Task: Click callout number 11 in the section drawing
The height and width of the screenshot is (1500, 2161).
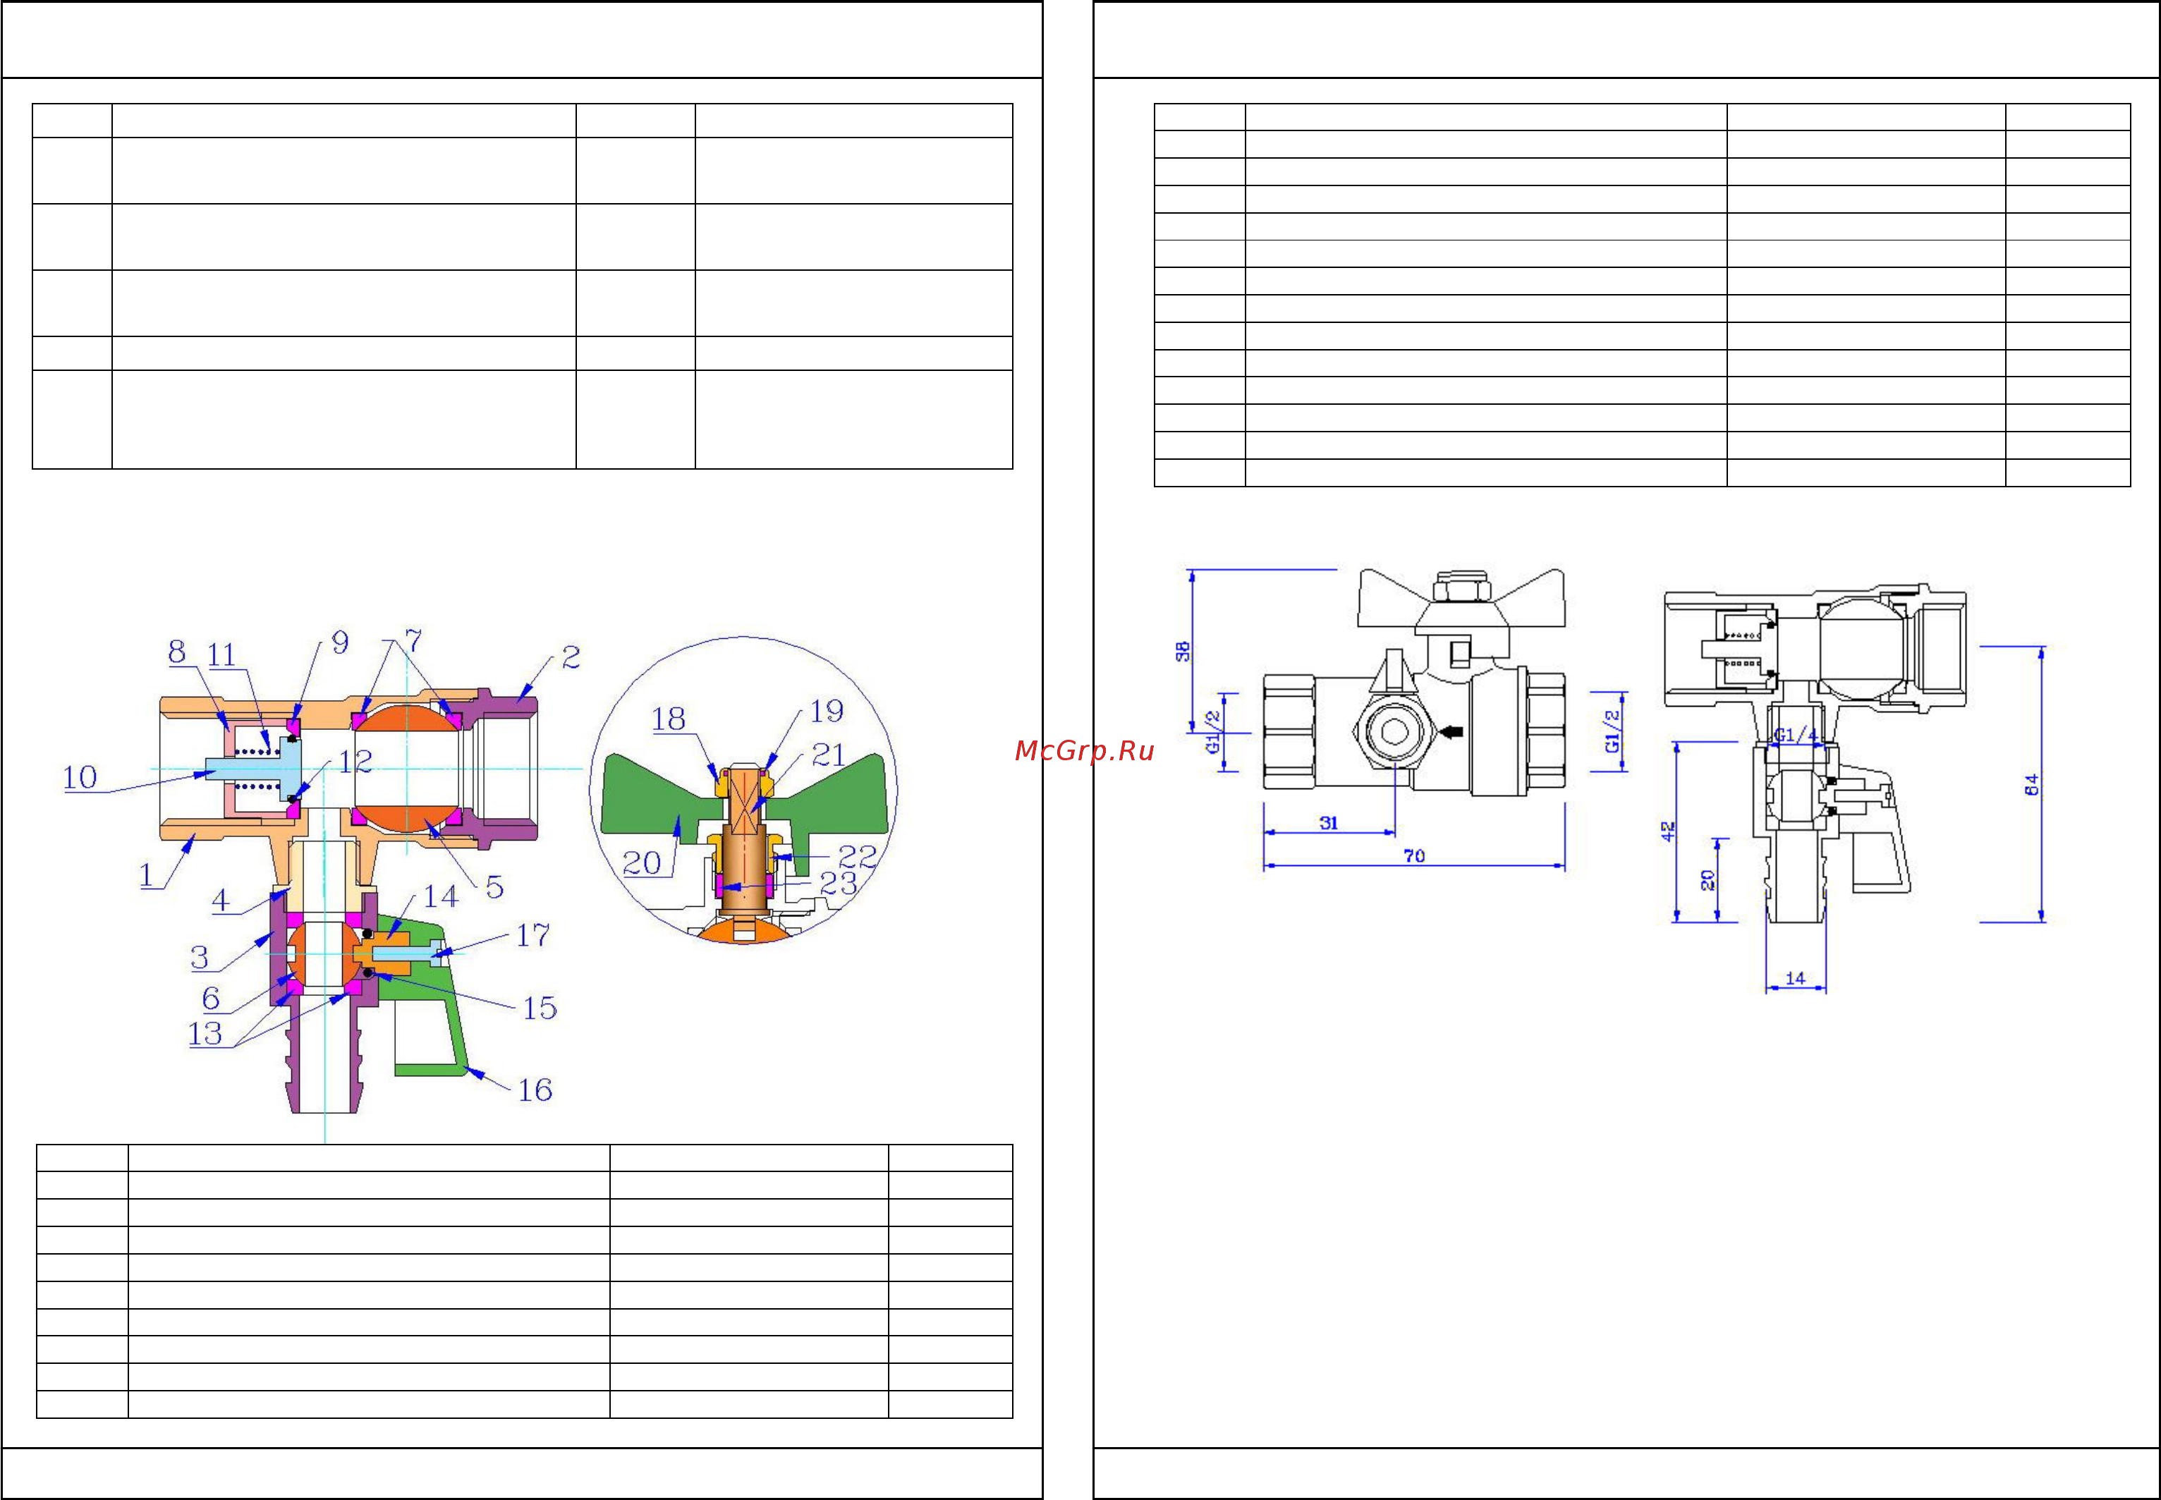Action: 222,654
